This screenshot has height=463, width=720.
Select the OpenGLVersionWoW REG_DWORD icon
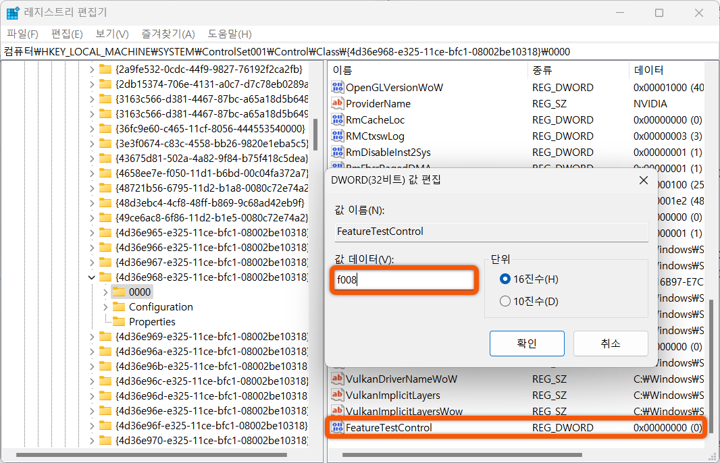click(x=338, y=87)
